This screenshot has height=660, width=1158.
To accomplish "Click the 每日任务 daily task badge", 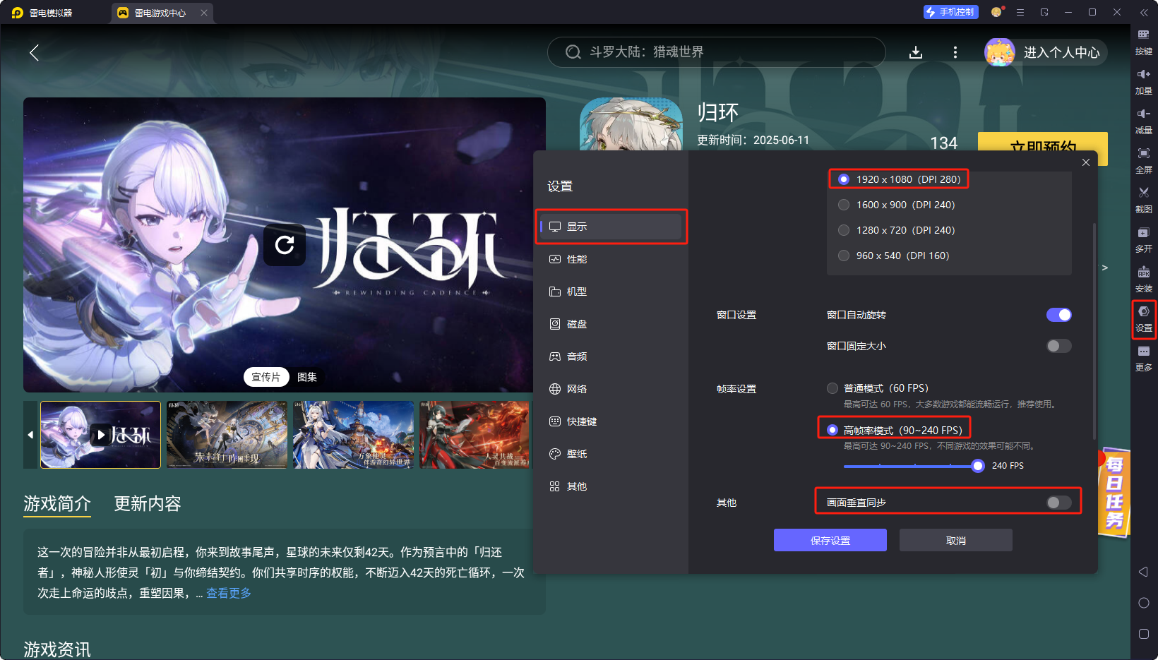I will click(x=1114, y=492).
